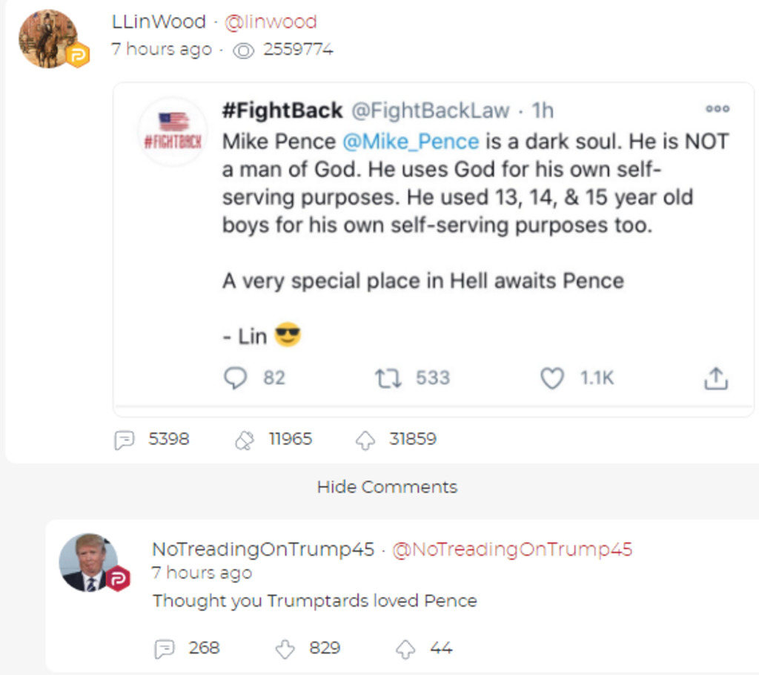Open the @NoTreadingOnTrump45 handle link

(x=511, y=550)
